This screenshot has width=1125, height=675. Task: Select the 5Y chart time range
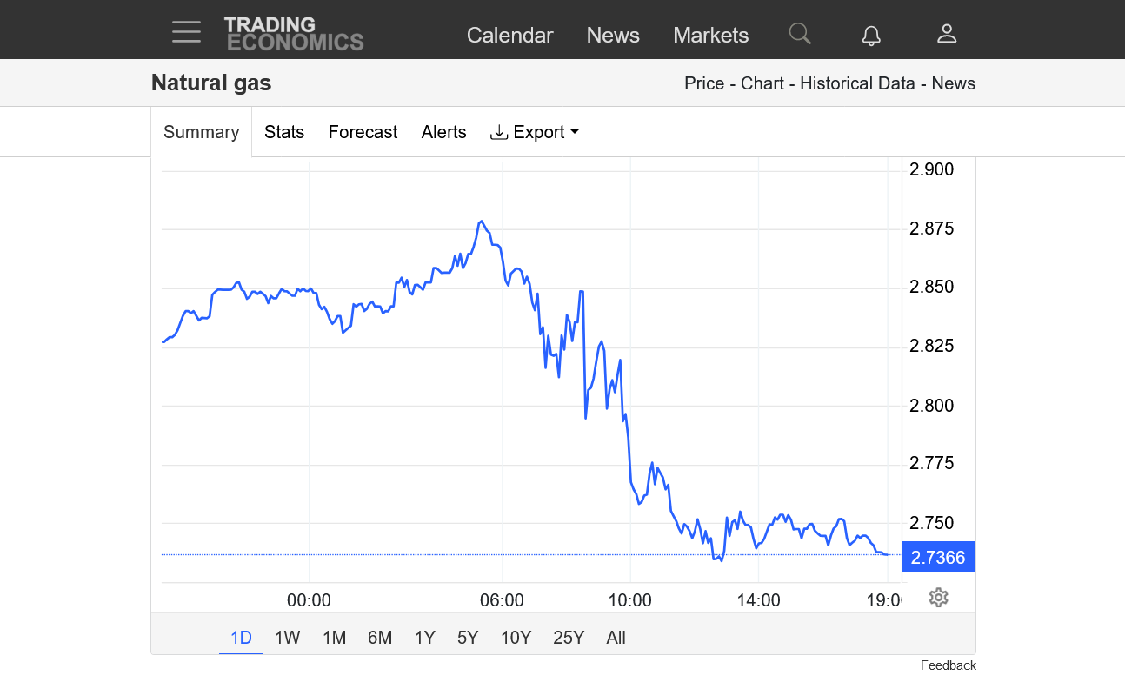tap(468, 638)
